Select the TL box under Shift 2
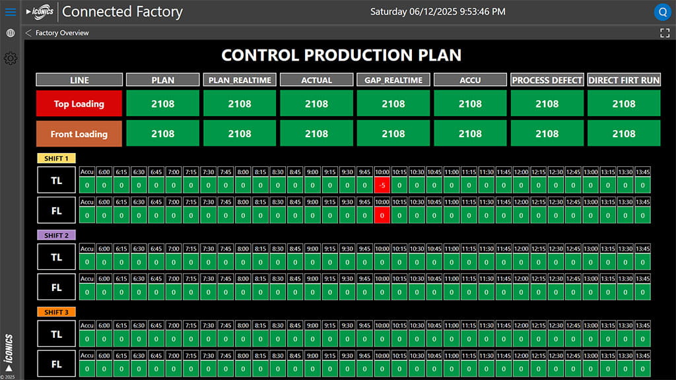The height and width of the screenshot is (380, 676). (x=57, y=257)
